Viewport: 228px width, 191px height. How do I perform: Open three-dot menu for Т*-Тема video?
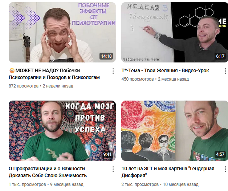click(225, 71)
